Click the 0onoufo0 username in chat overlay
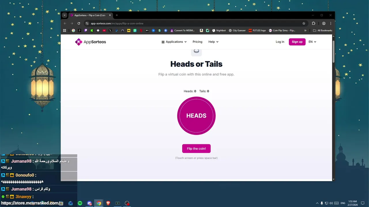Viewport: 369px width, 207px height. coord(25,175)
